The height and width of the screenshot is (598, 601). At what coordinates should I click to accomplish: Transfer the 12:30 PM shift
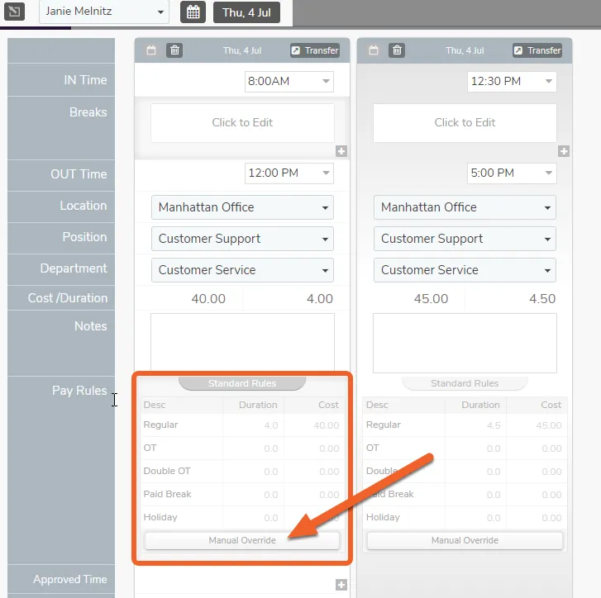[537, 50]
